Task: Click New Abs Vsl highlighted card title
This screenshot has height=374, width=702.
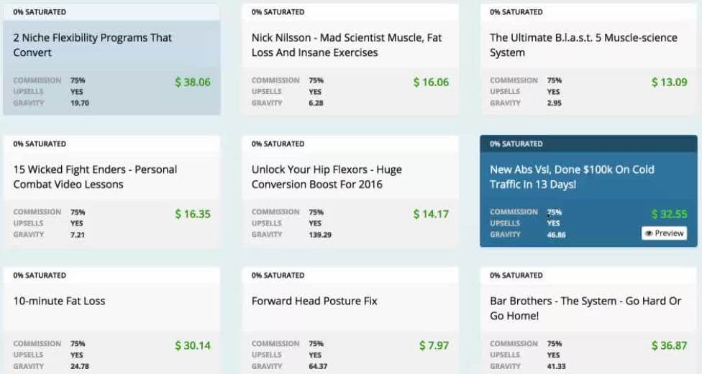Action: pos(572,177)
